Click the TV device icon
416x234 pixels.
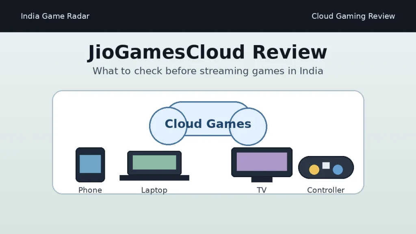(x=262, y=165)
